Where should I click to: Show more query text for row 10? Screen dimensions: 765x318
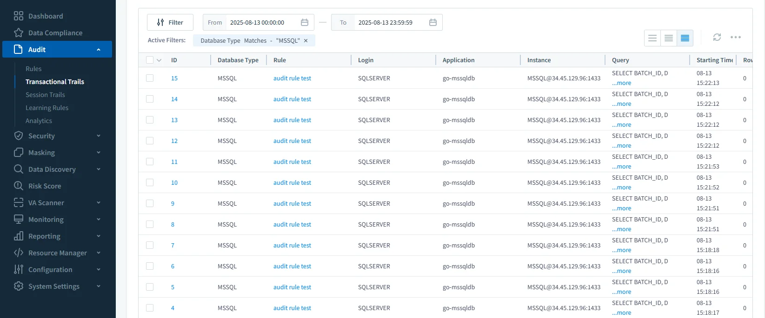pyautogui.click(x=622, y=188)
